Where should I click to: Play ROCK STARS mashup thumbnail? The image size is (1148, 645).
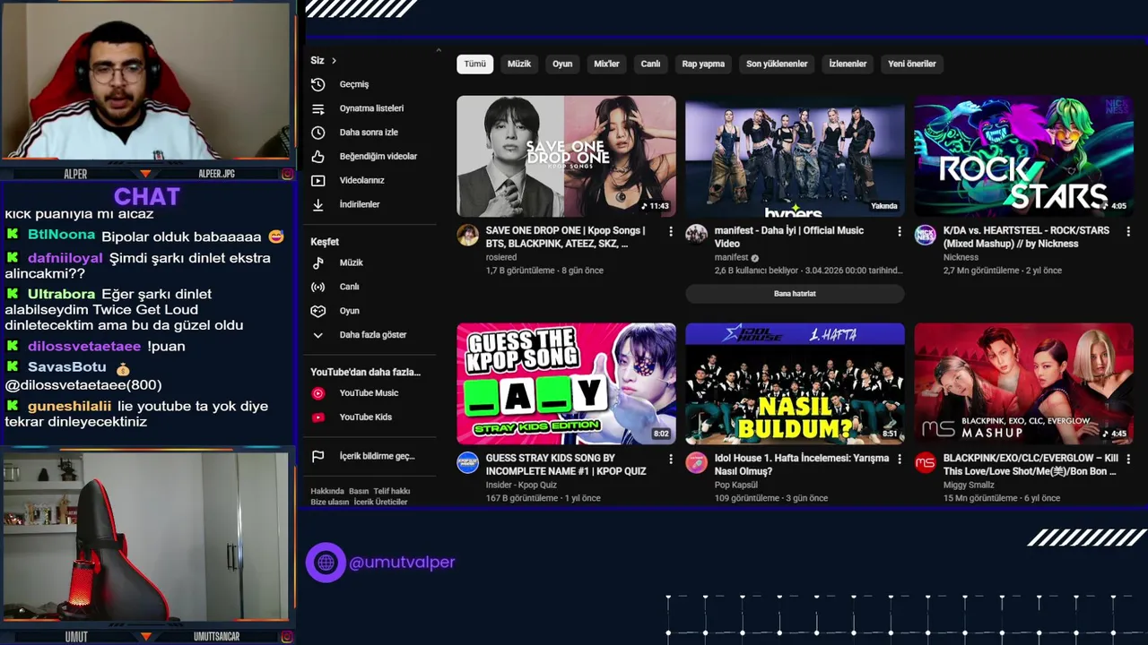point(1023,157)
